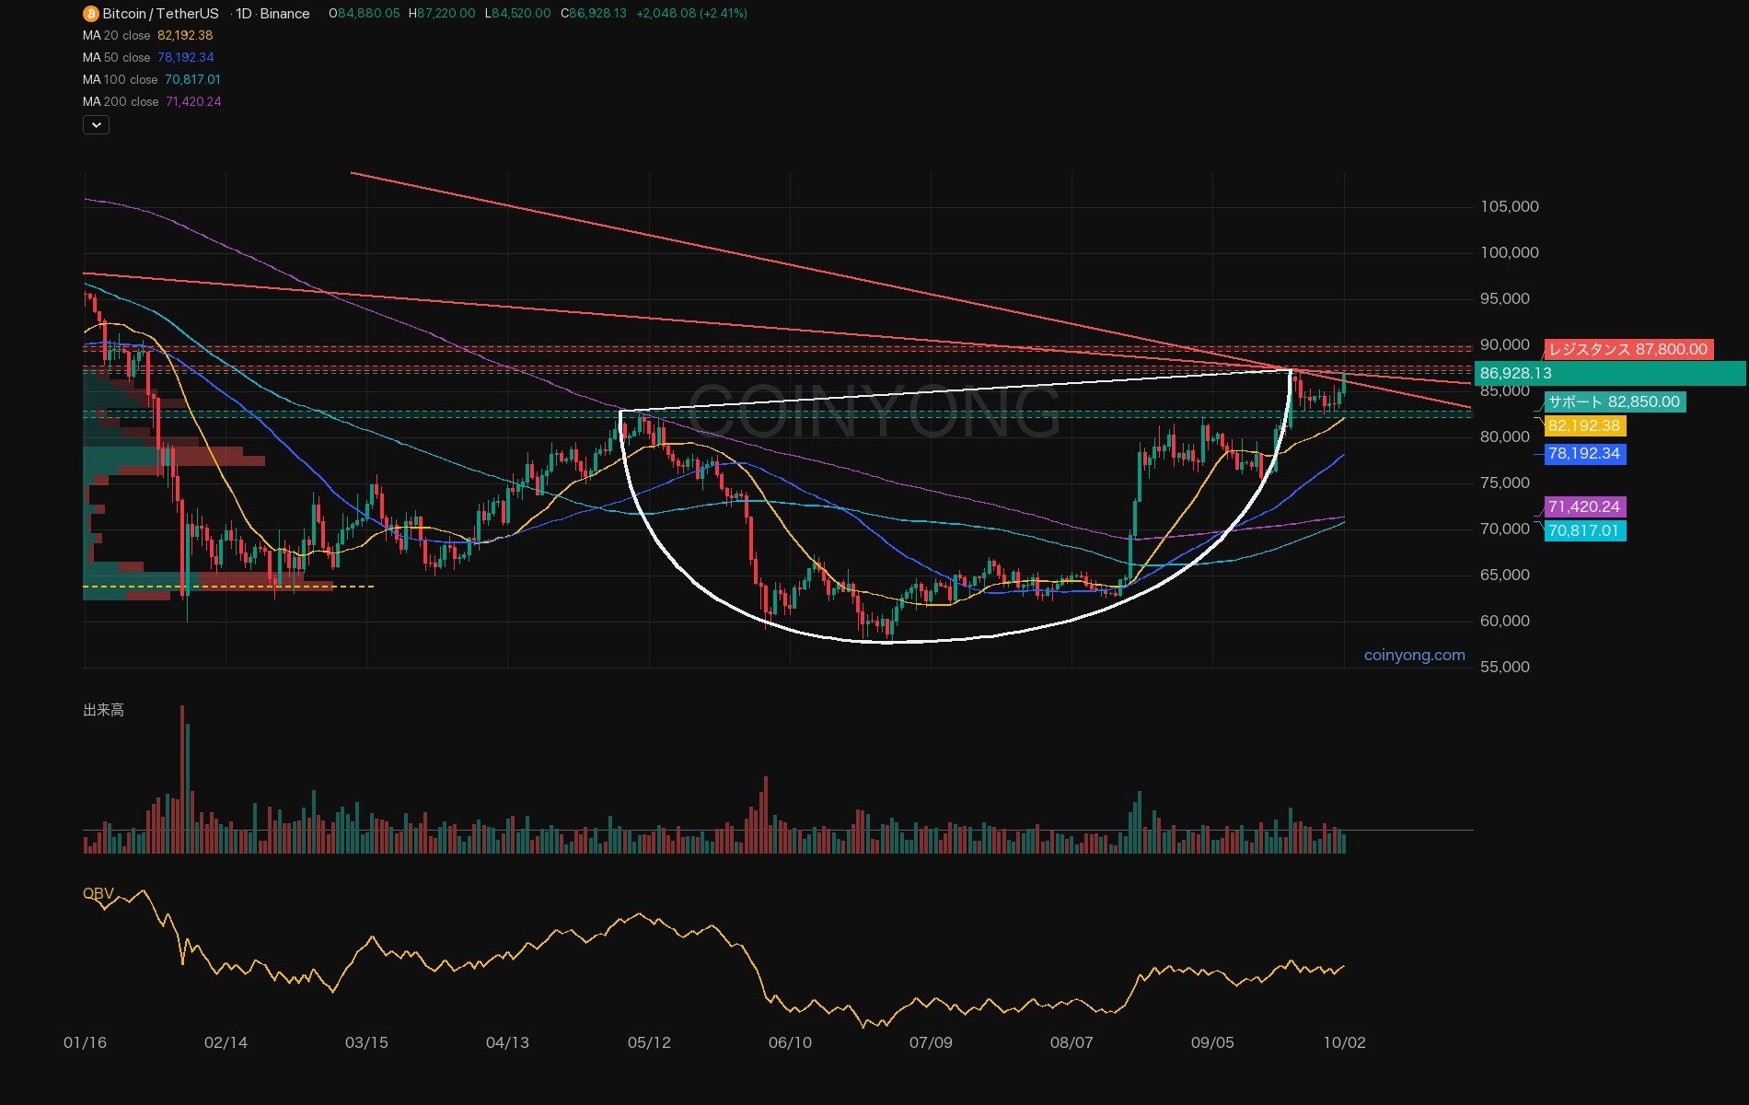This screenshot has height=1105, width=1749.
Task: Click the 01/16 date axis label
Action: pyautogui.click(x=85, y=1042)
